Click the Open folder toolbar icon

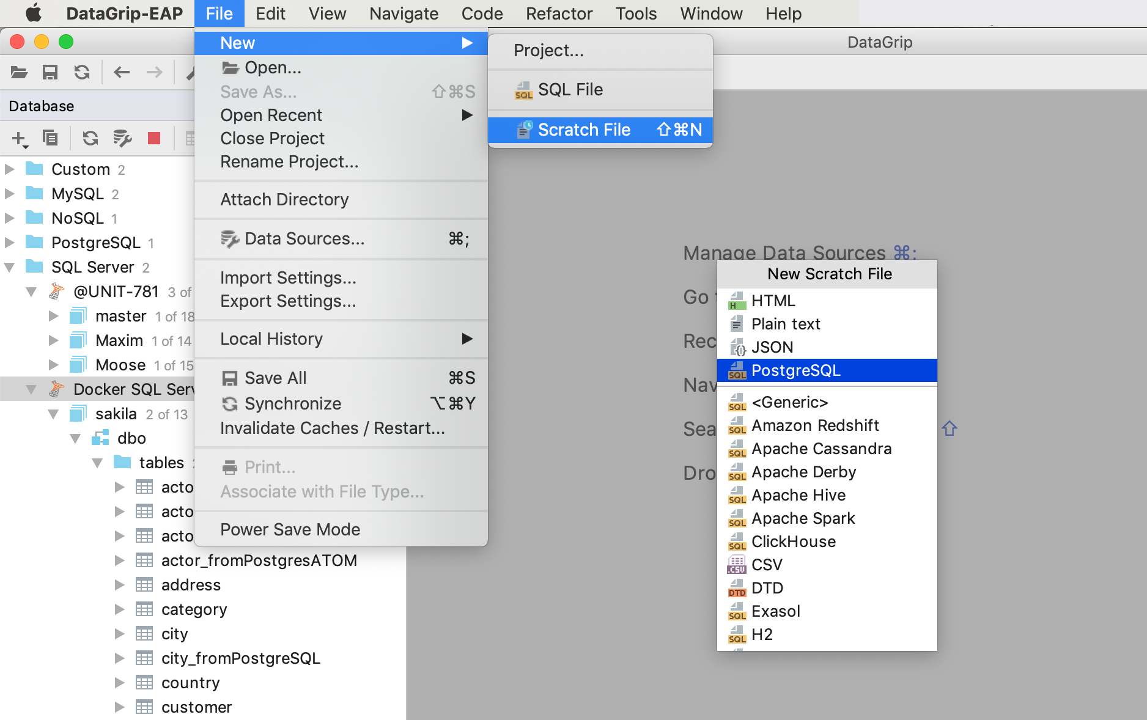pos(20,72)
